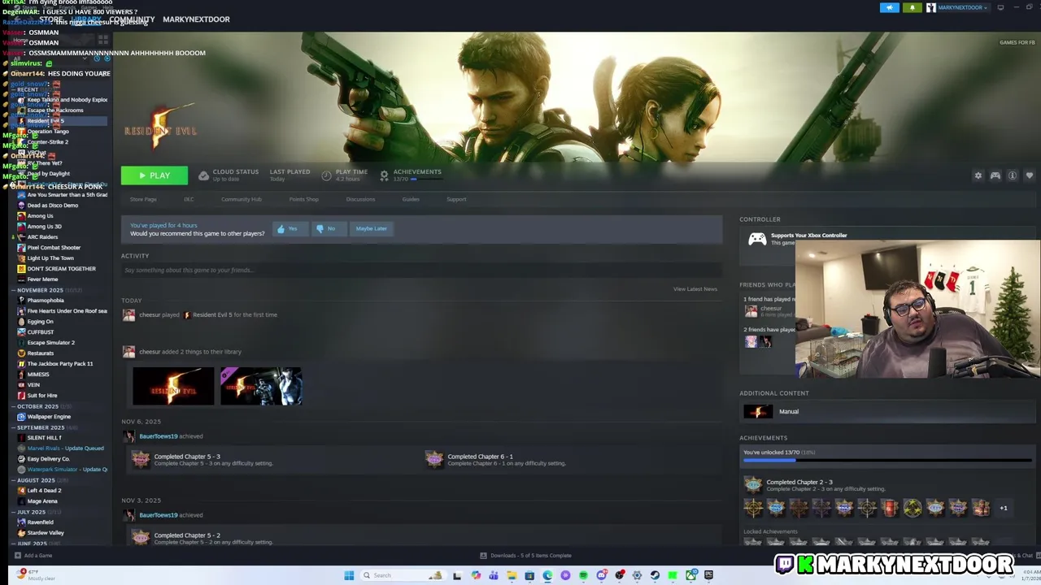The height and width of the screenshot is (585, 1041).
Task: Open BauerToews19 profile from Nov 6 entry
Action: click(x=158, y=436)
